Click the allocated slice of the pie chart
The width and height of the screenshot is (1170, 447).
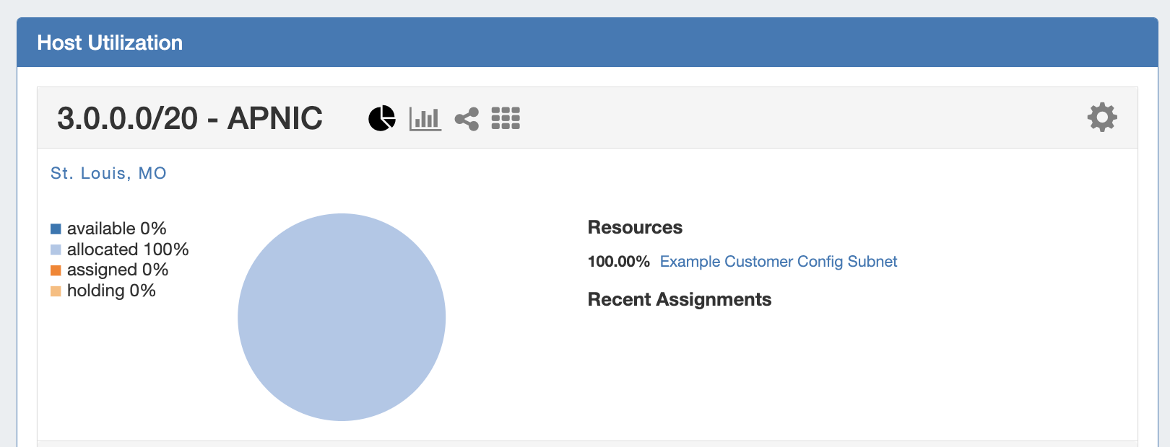[x=342, y=317]
